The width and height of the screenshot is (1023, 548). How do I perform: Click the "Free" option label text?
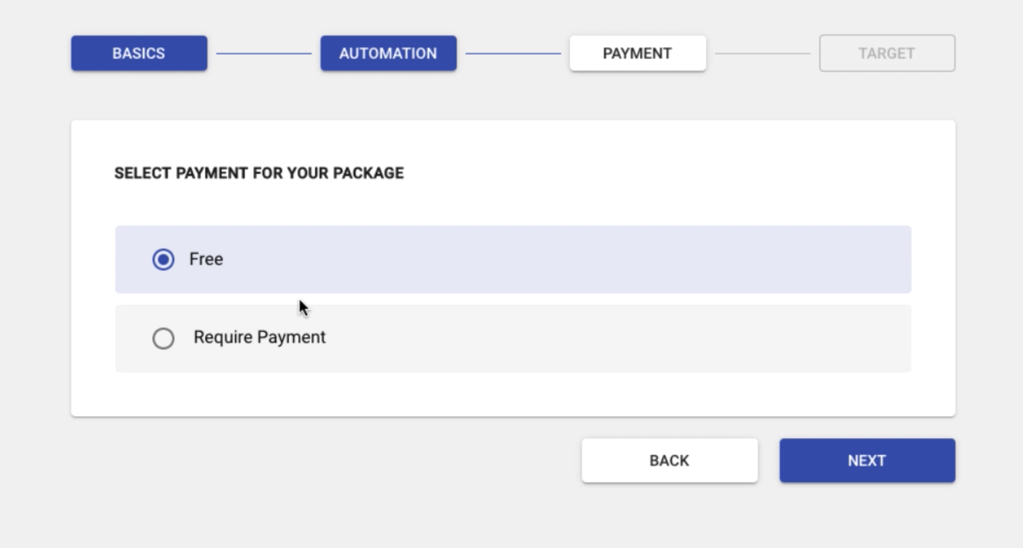point(206,260)
